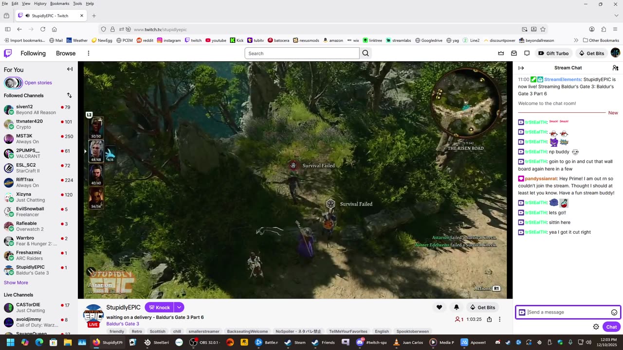Open siven12 channel in sidebar
This screenshot has width=623, height=350.
point(38,109)
